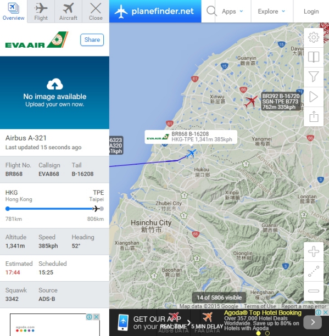Select first ad carousel dot
329x336 pixels.
point(259,333)
